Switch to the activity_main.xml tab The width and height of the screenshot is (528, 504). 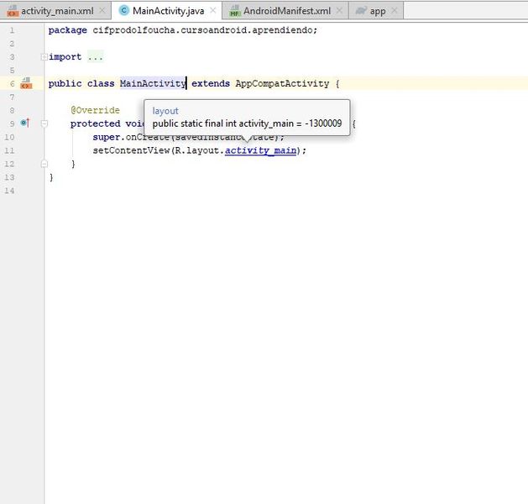[x=57, y=11]
